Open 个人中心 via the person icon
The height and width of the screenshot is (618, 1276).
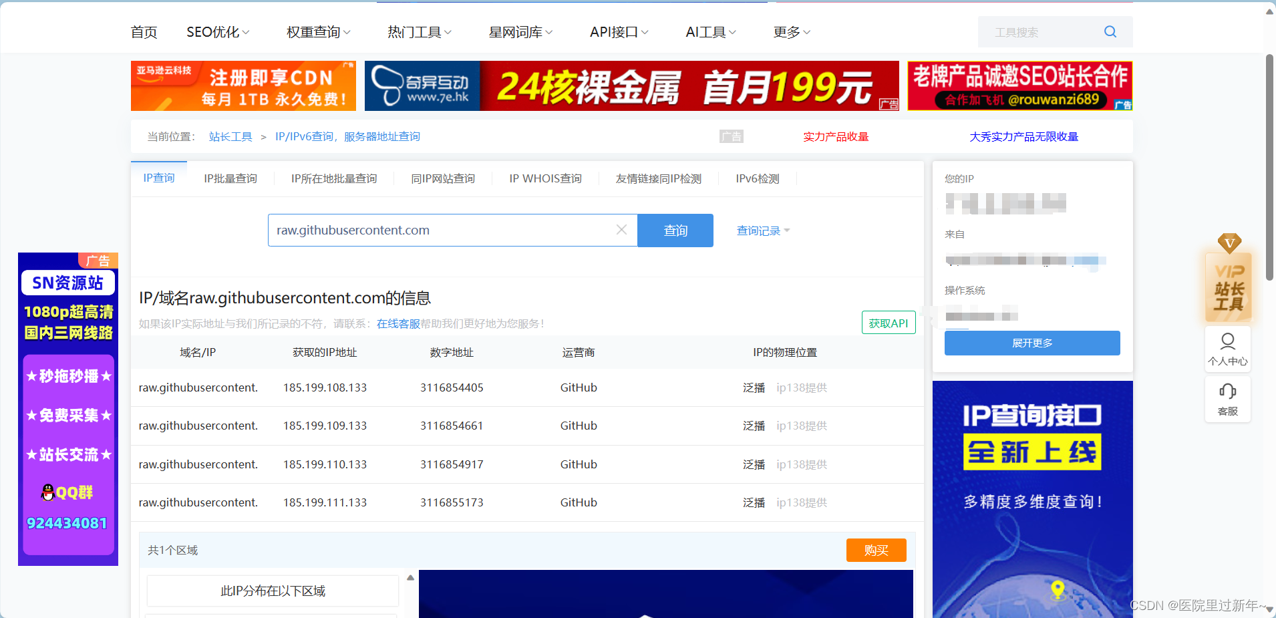coord(1227,342)
